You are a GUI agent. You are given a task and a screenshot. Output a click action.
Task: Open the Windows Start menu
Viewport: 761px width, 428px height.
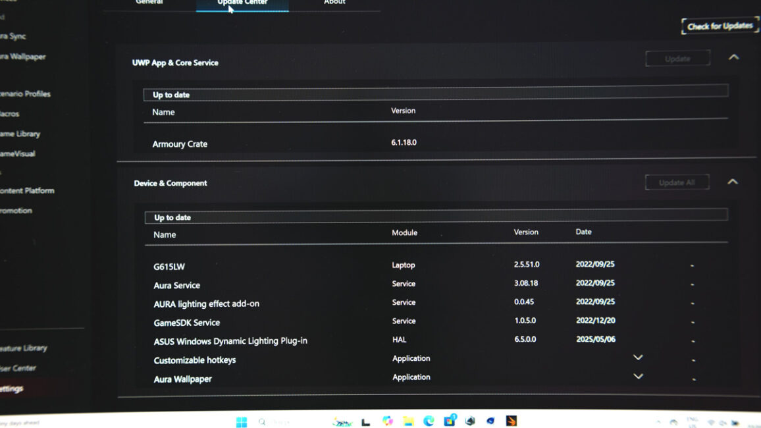(241, 421)
